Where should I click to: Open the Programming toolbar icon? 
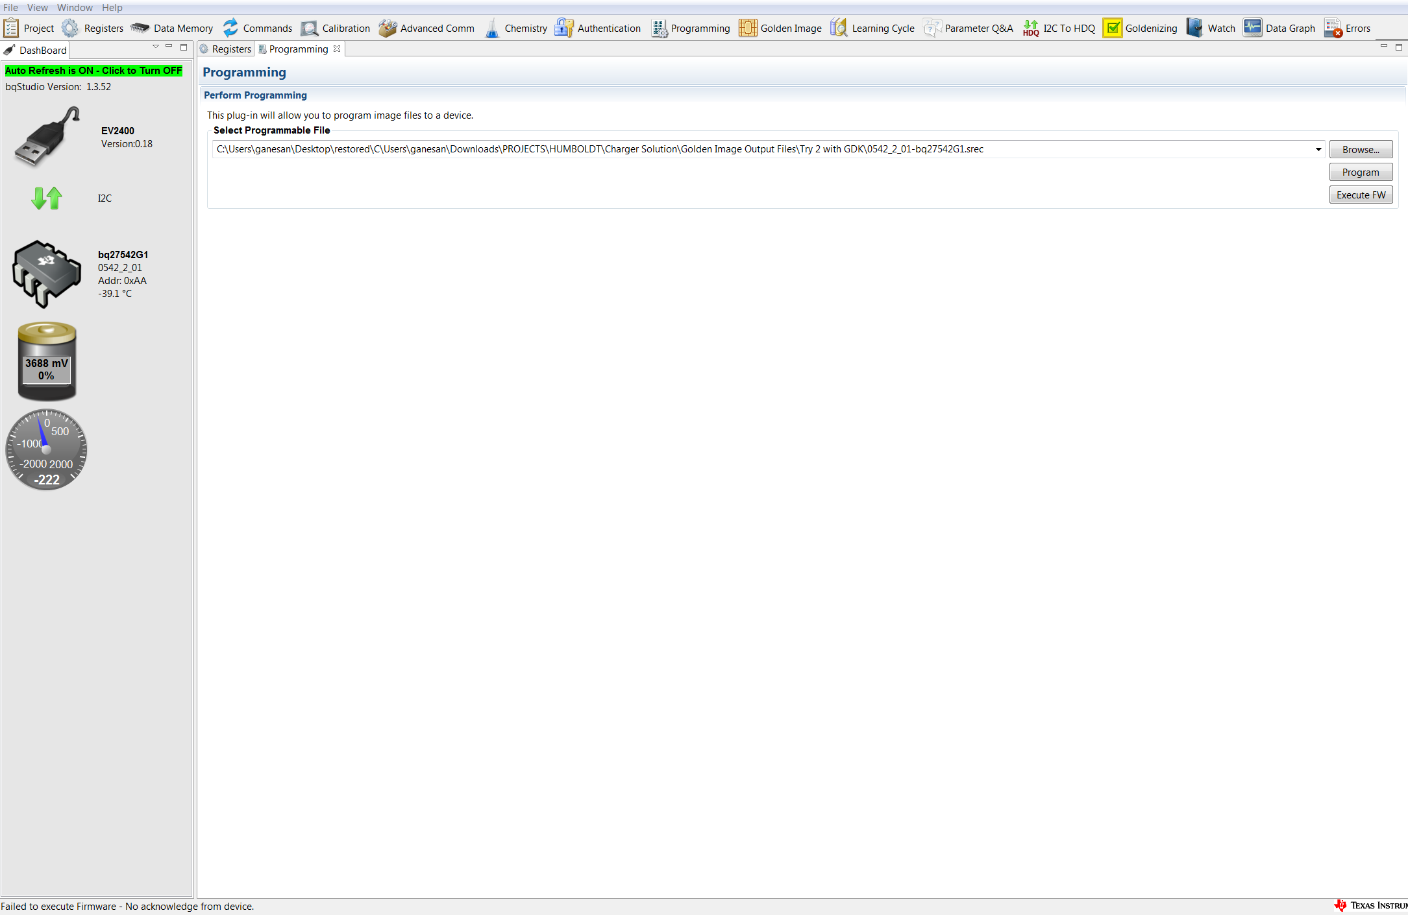coord(660,28)
